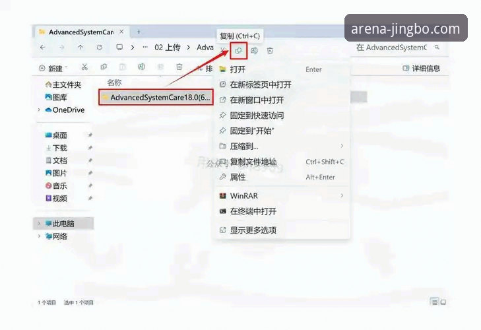This screenshot has height=330, width=481.
Task: Click the share icon in the command bar
Action: tap(160, 67)
